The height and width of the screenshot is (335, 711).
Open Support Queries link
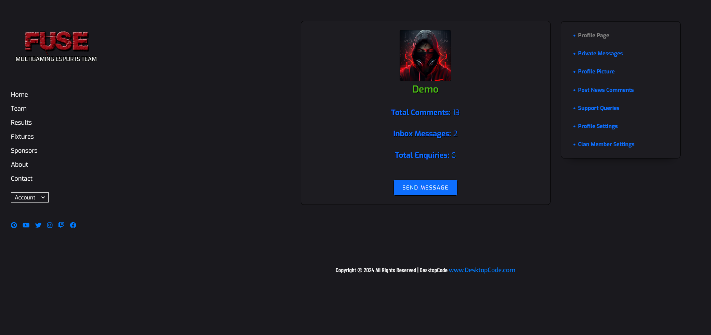click(x=598, y=108)
